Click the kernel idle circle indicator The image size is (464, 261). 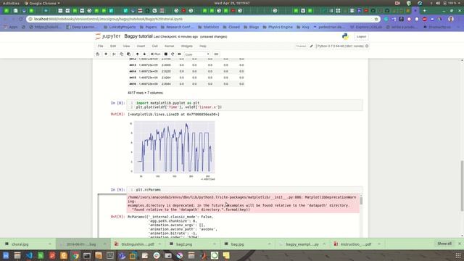(x=367, y=46)
